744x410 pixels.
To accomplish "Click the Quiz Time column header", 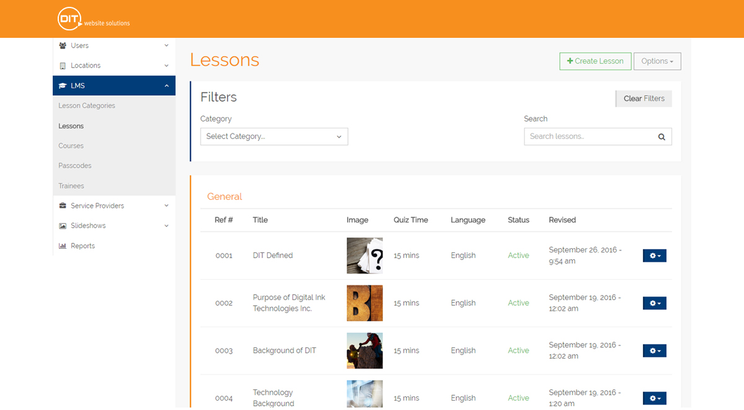I will pyautogui.click(x=410, y=220).
